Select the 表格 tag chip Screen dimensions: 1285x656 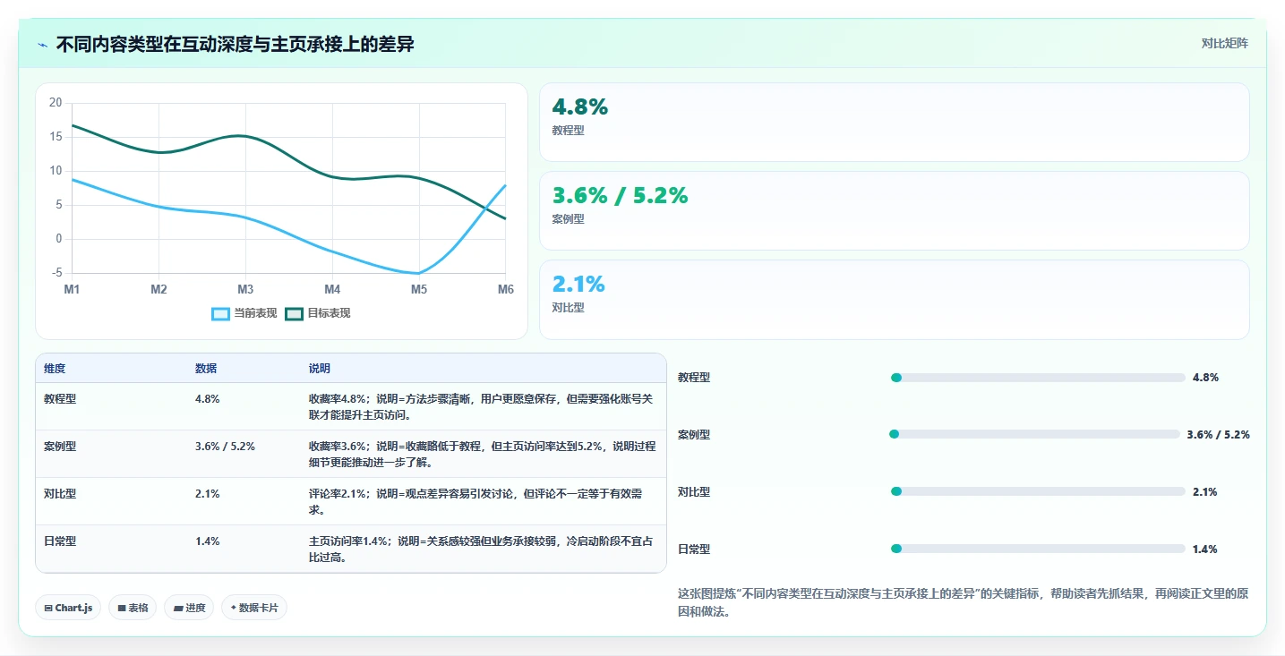click(133, 608)
